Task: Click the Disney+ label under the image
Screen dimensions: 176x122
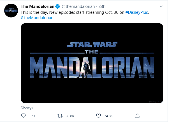Action: point(27,107)
